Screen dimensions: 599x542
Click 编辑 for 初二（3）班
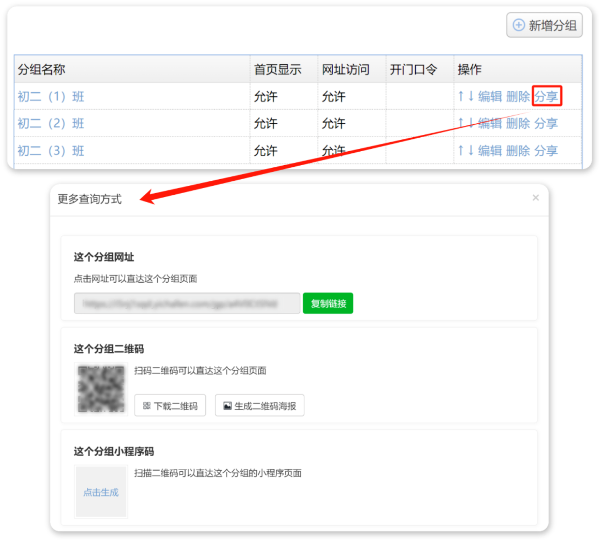[490, 150]
